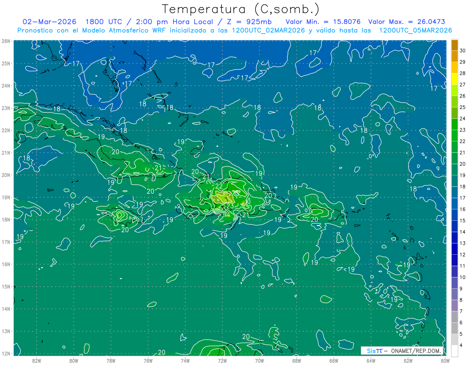Click "Valor Max. = 26.0473" text
Image resolution: width=473 pixels, height=366 pixels.
[x=406, y=22]
